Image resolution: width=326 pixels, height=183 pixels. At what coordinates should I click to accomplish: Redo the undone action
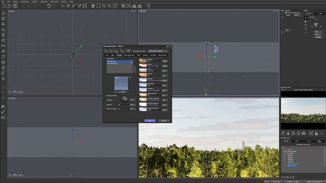pos(55,6)
